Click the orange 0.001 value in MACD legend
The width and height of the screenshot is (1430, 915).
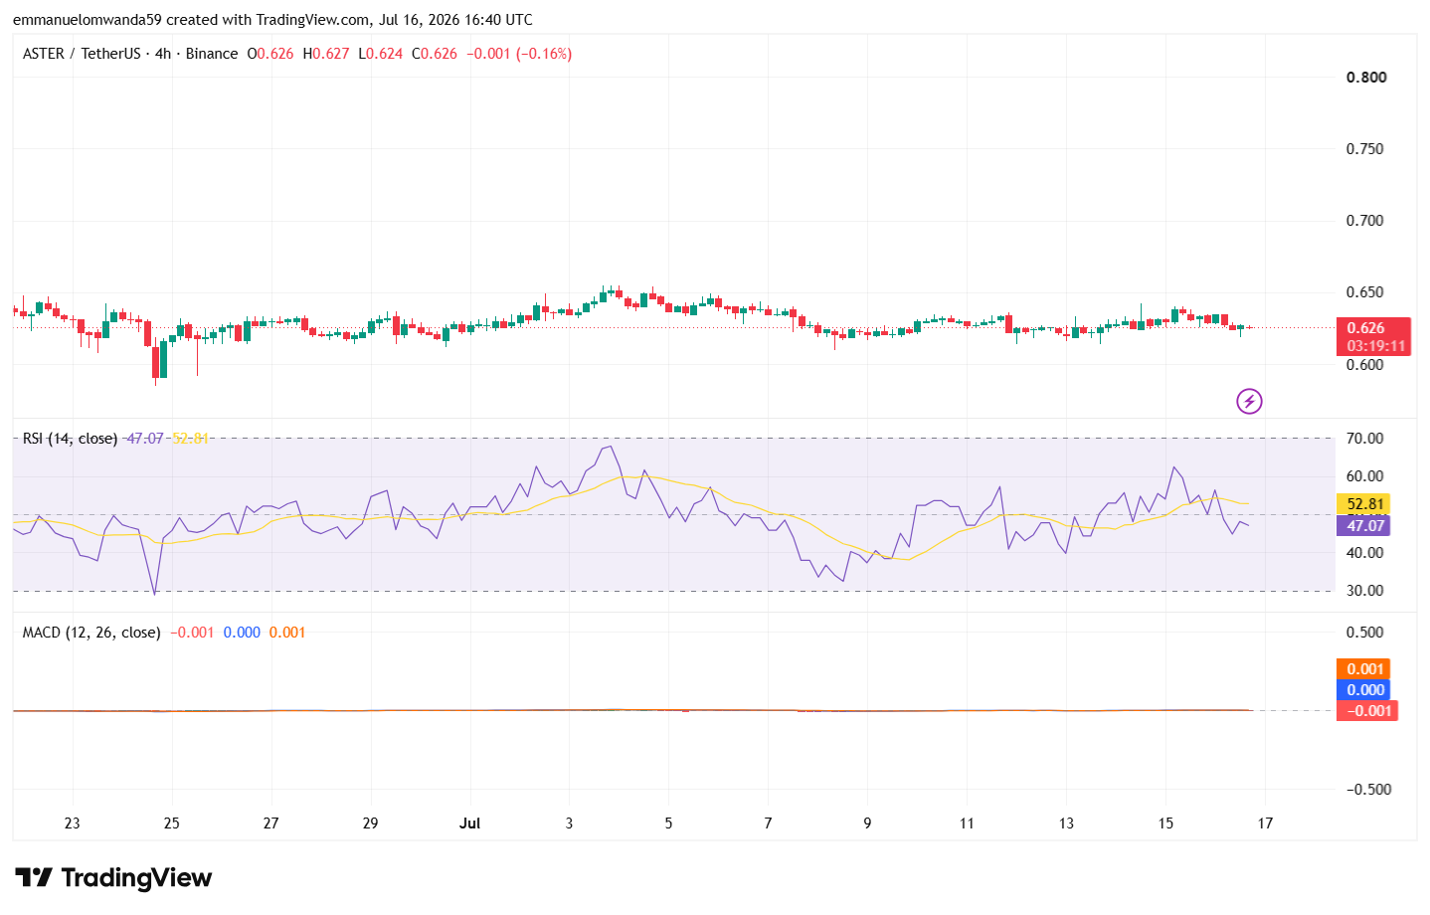point(287,633)
